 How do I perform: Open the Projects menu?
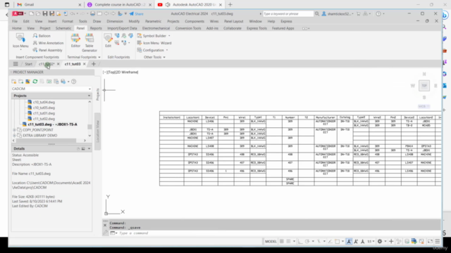tap(173, 21)
